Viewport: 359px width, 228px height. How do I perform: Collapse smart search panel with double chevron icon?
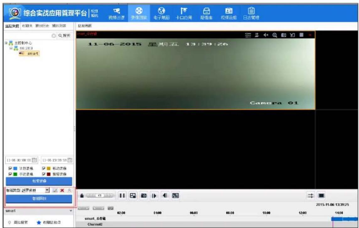point(69,190)
